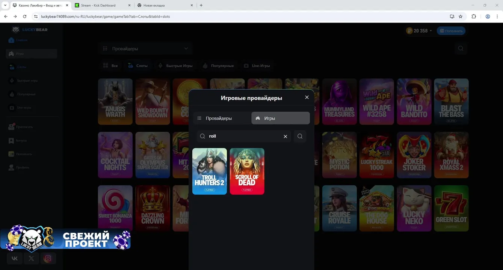This screenshot has width=503, height=270.
Task: Select the Игры tab in dialog
Action: tap(281, 118)
